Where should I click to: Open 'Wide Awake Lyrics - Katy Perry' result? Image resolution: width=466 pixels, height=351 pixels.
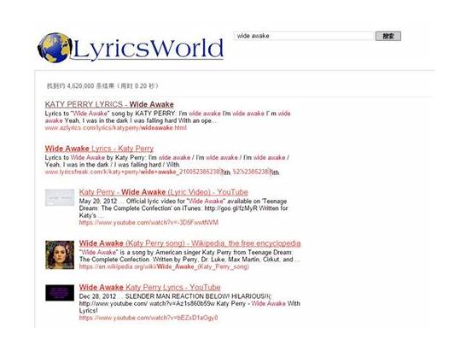click(x=99, y=149)
